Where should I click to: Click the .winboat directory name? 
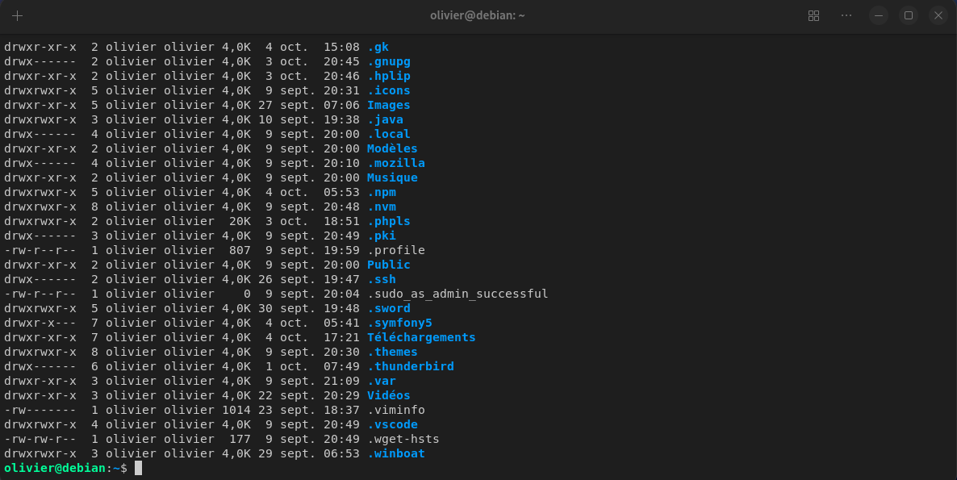click(395, 453)
